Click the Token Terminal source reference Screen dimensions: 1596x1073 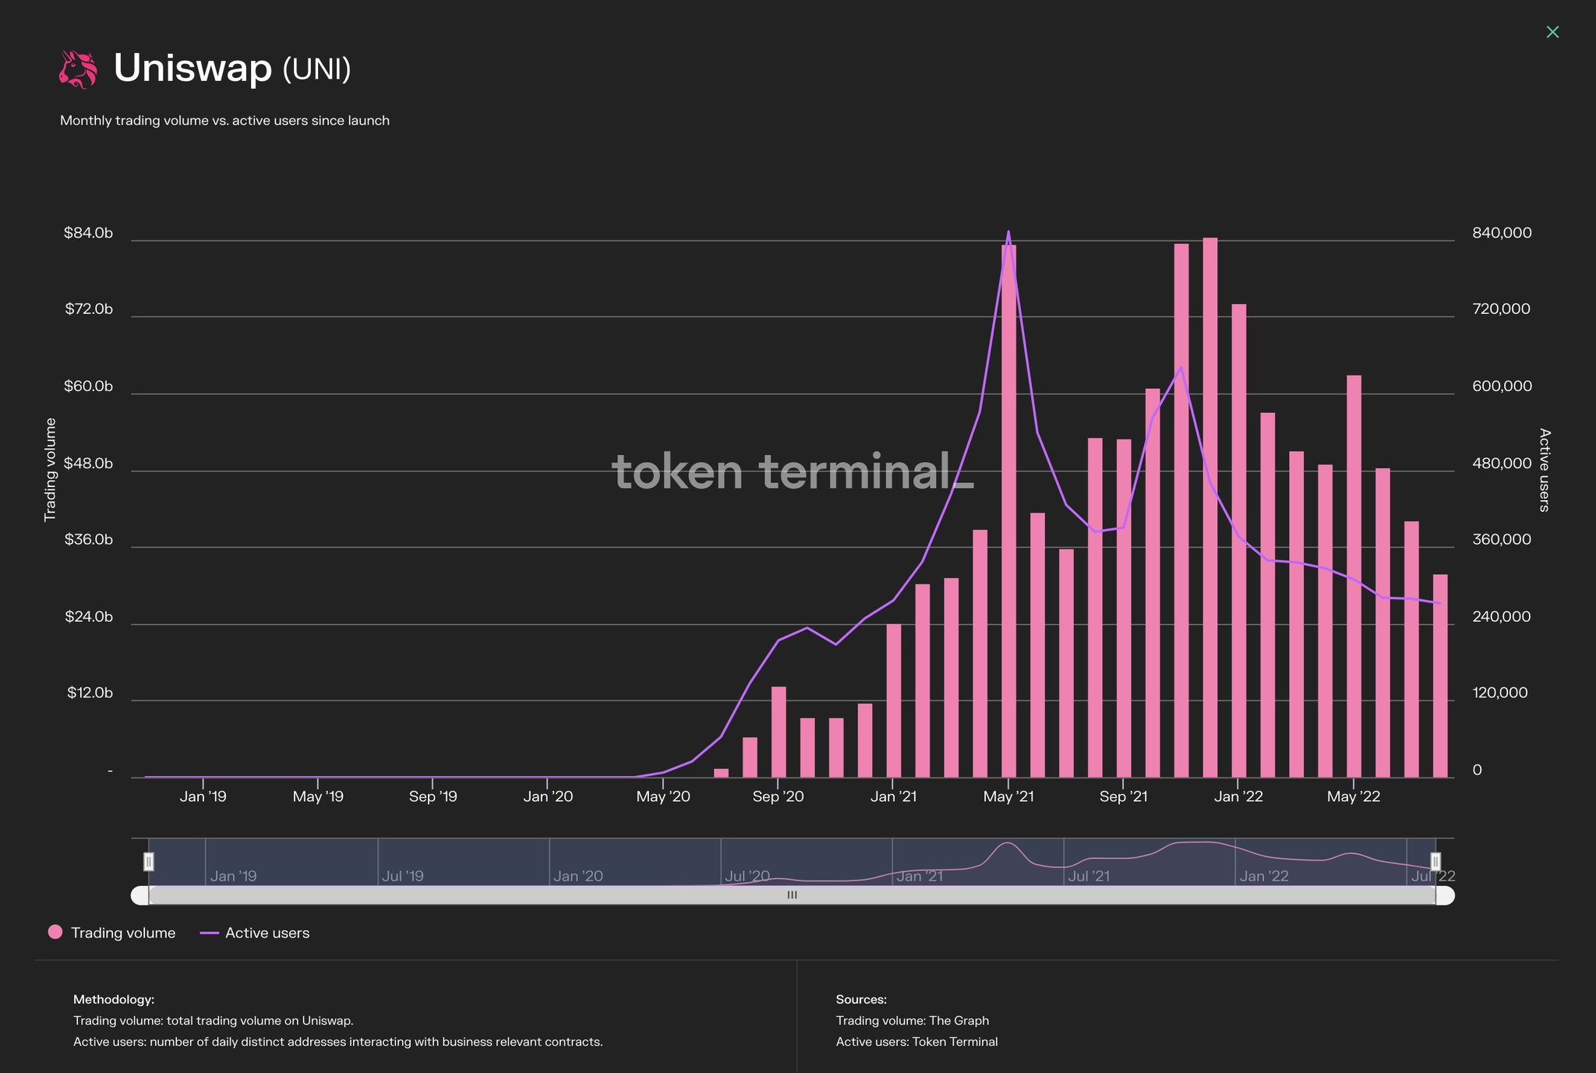[955, 1041]
